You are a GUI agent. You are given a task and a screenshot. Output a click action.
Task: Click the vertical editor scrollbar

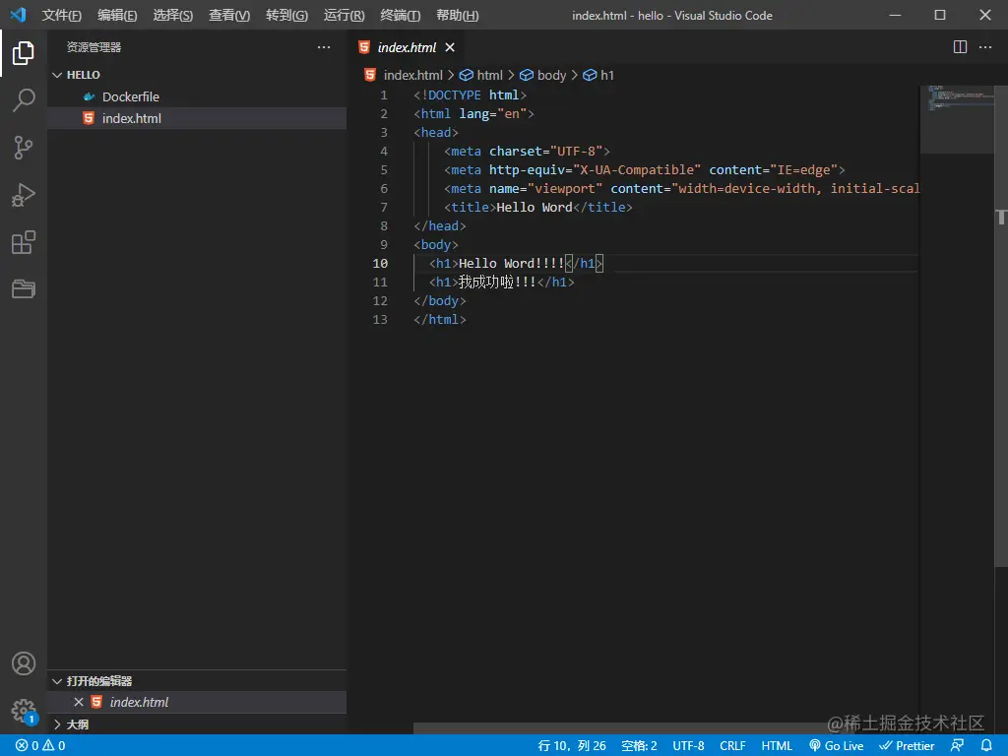coord(1001,325)
